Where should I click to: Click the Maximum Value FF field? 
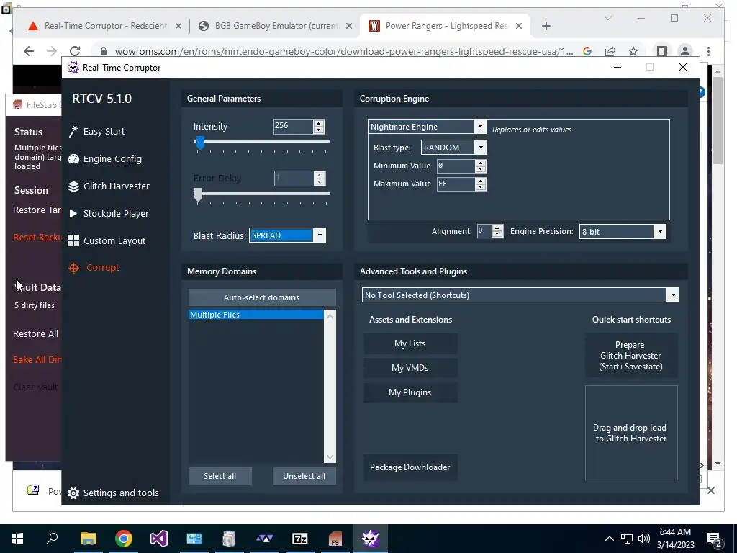456,184
